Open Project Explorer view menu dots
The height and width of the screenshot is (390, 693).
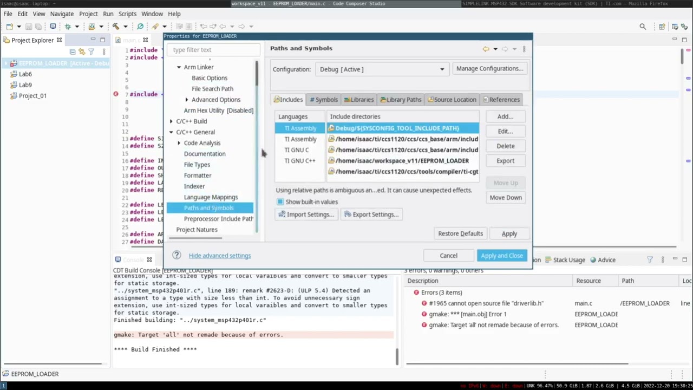tap(103, 51)
